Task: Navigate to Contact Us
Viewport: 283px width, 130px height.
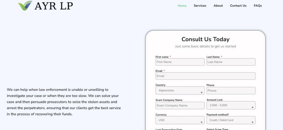Action: click(238, 6)
